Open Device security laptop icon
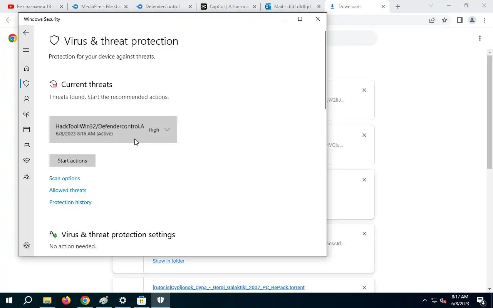 (27, 145)
